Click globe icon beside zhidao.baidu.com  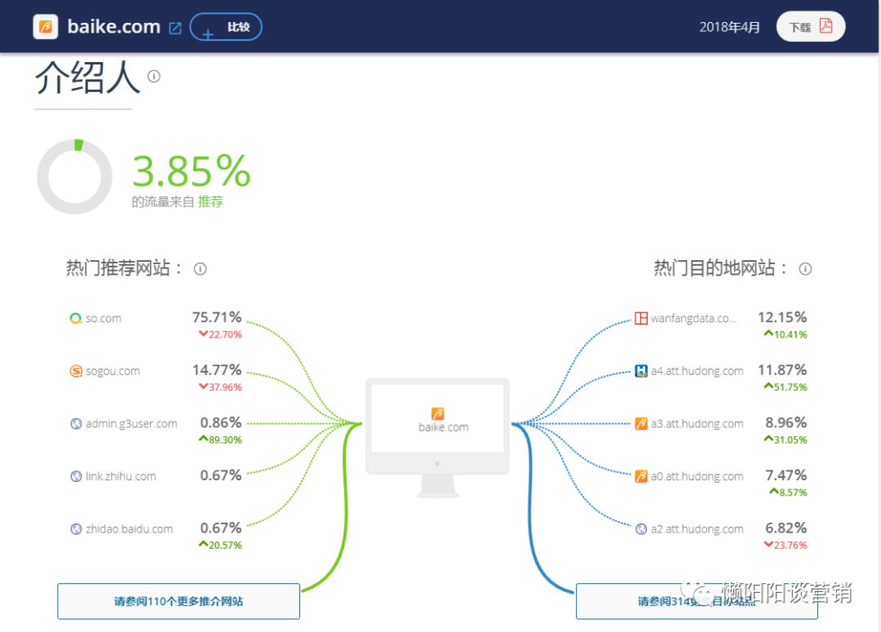(76, 529)
